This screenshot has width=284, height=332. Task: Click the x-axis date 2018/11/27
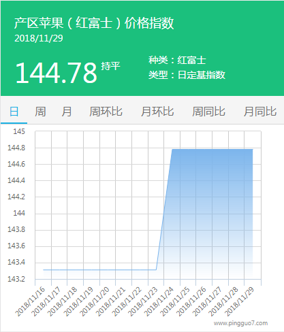pyautogui.click(x=207, y=301)
